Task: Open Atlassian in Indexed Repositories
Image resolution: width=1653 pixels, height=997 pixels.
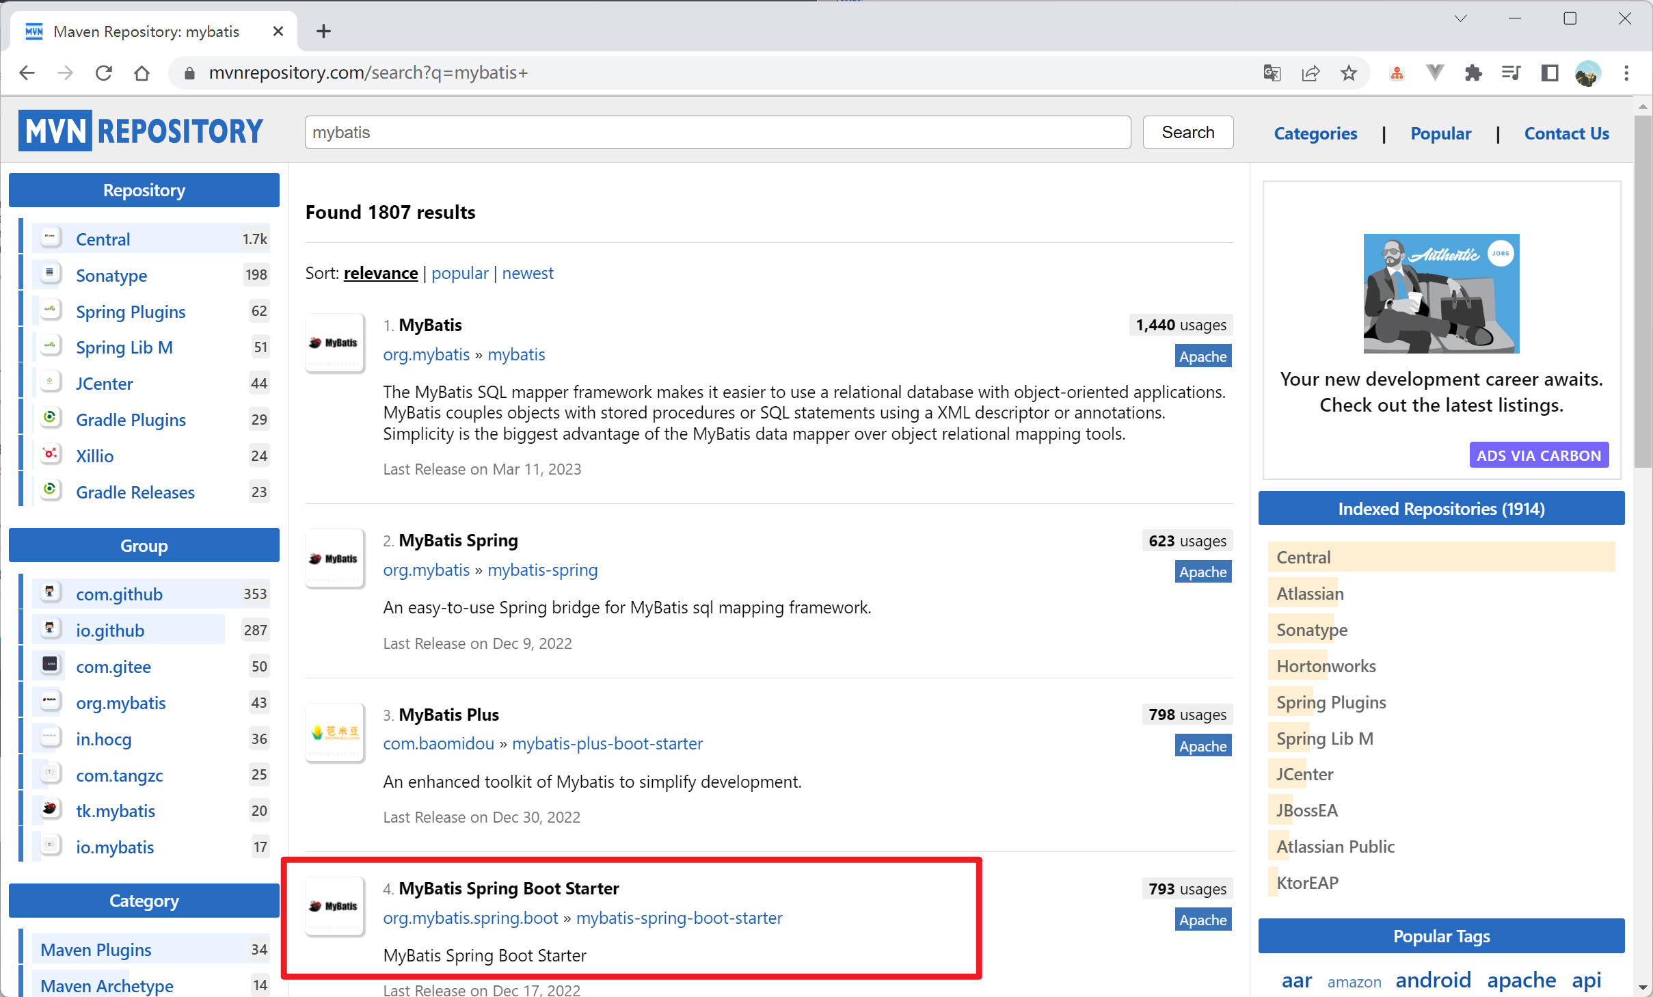Action: [1310, 594]
